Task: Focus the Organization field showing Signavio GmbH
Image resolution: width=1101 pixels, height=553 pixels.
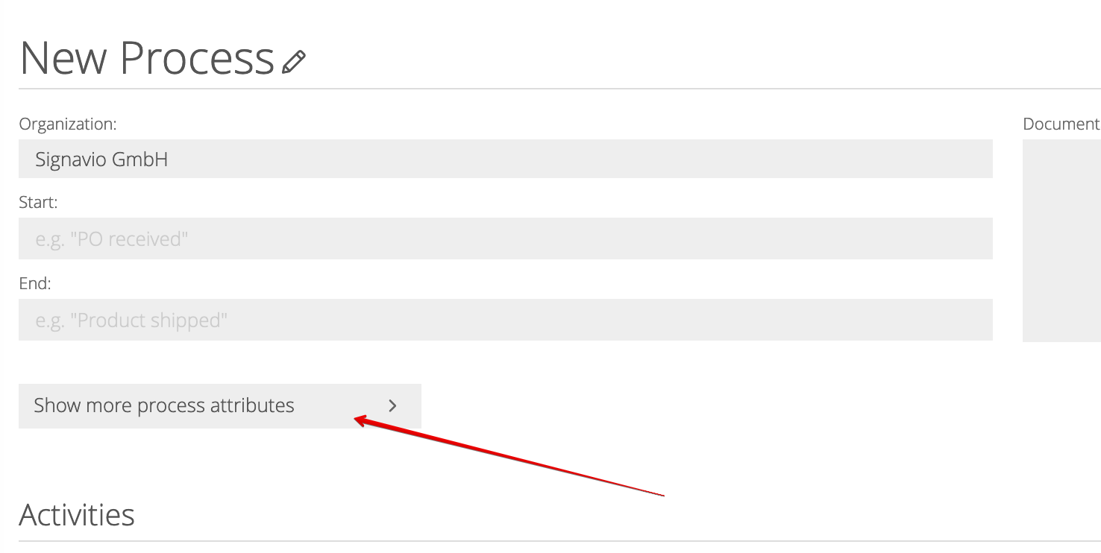Action: tap(506, 159)
